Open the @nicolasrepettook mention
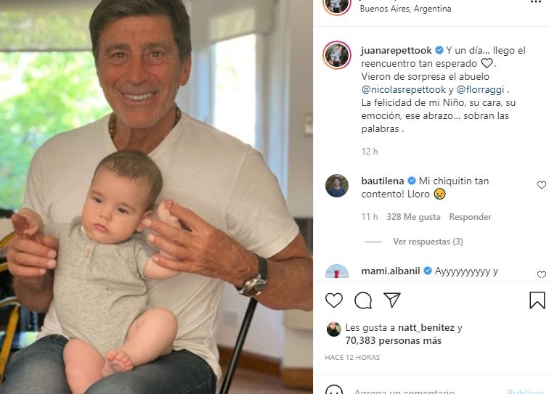Screen dimensions: 549x394 [403, 90]
